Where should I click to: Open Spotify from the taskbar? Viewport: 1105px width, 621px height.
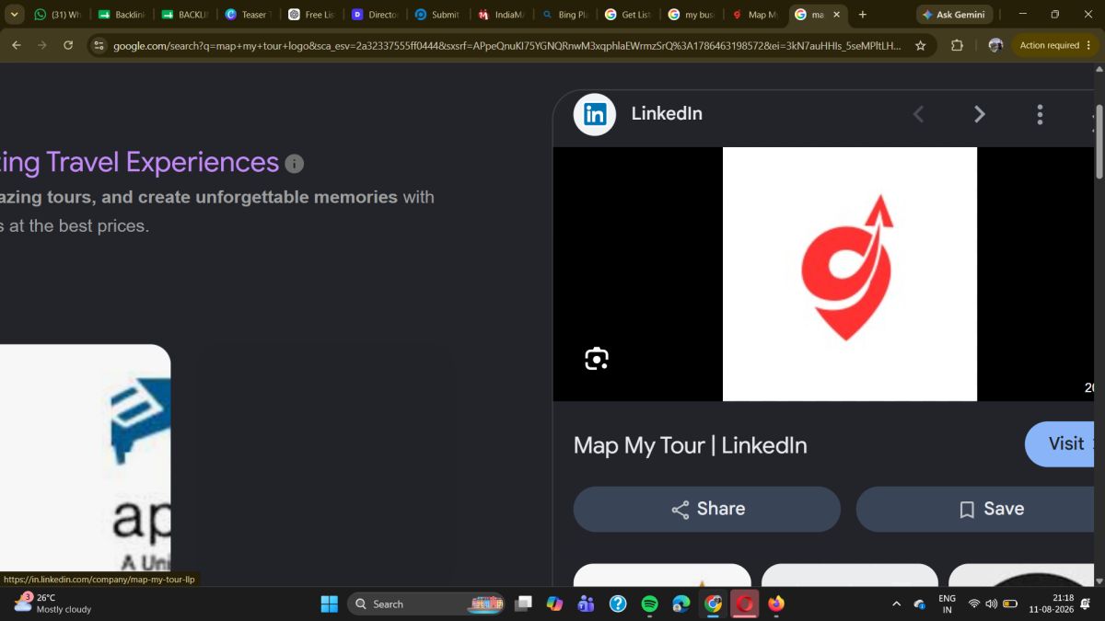[x=649, y=604]
